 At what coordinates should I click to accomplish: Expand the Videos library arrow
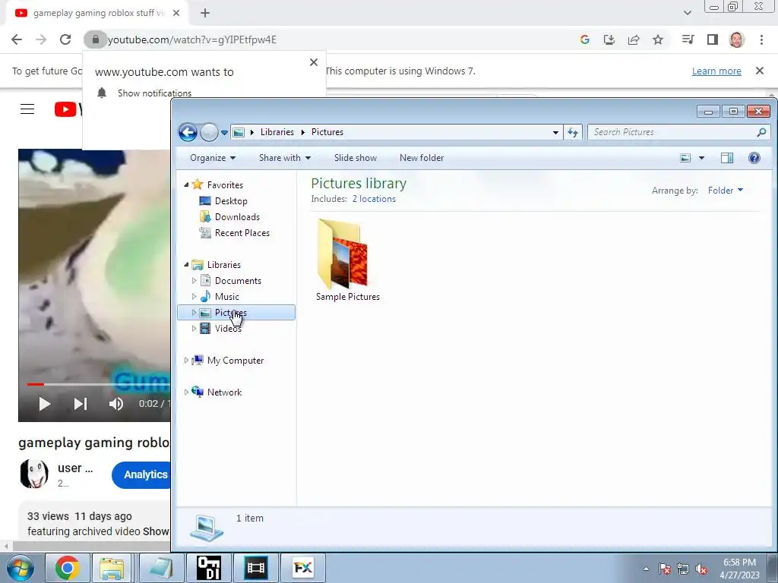(194, 328)
